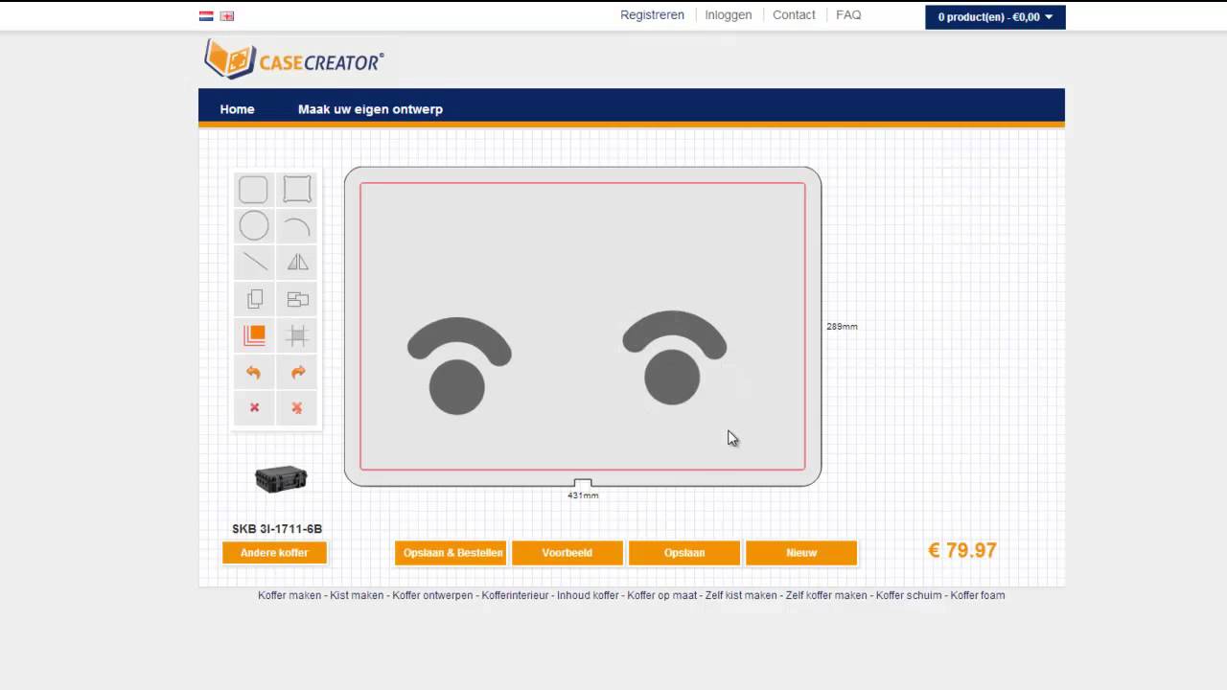This screenshot has height=690, width=1227.
Task: Click the Koffer foam footer text
Action: pyautogui.click(x=978, y=595)
